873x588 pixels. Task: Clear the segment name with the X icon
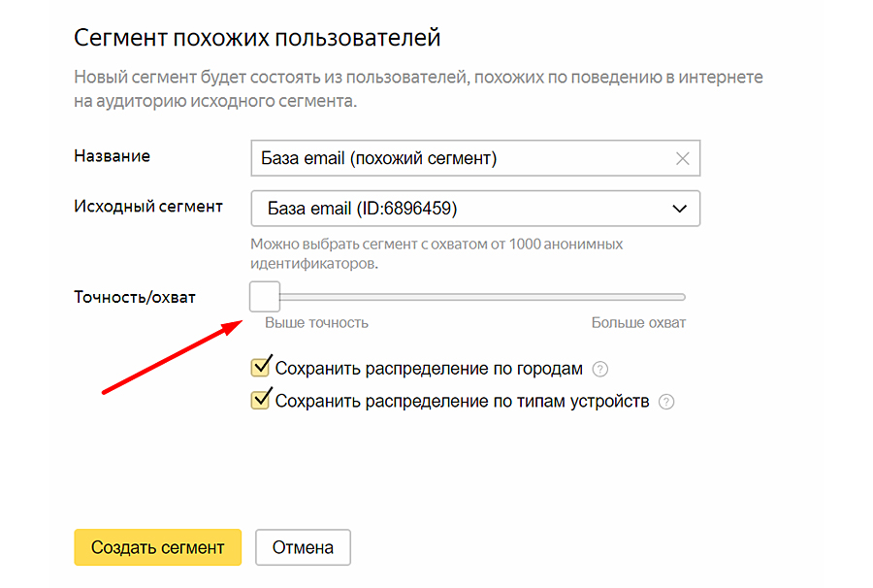(682, 159)
